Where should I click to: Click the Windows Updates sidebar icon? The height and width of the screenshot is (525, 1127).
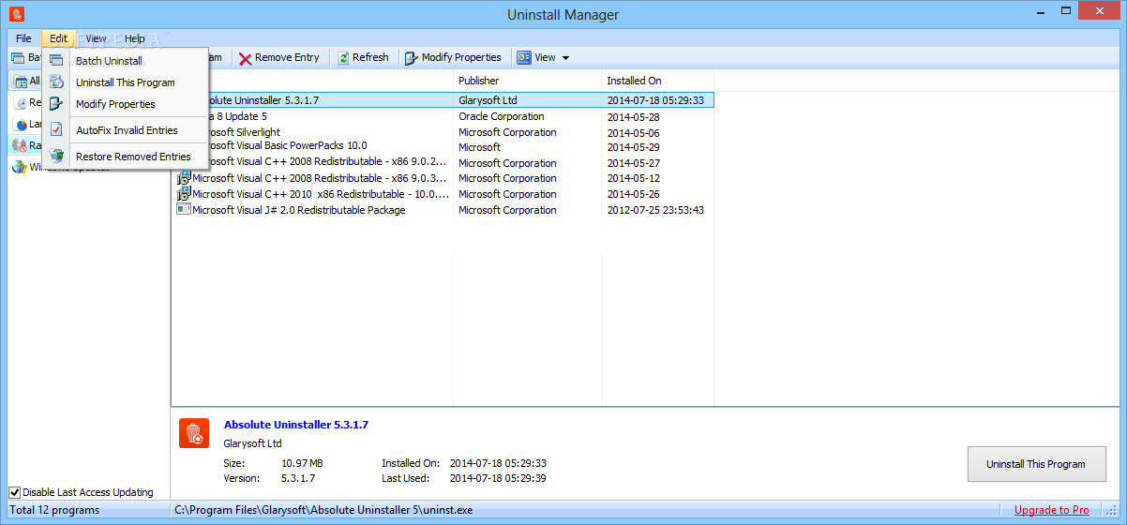coord(20,167)
